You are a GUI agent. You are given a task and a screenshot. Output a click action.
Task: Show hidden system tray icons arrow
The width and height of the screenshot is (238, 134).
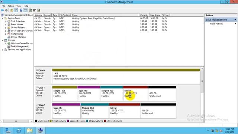[208, 131]
